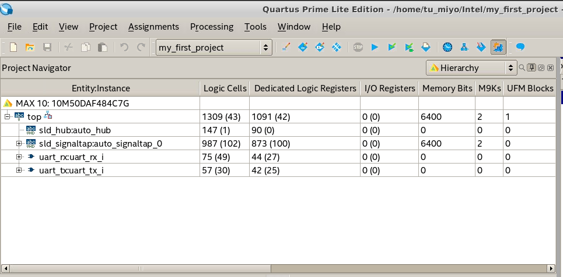Image resolution: width=563 pixels, height=277 pixels.
Task: Expand sld_signaltap:auto_signaltap_0 node
Action: pos(19,144)
